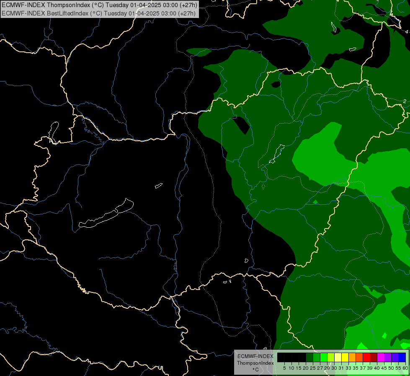Click the legend value 15
The width and height of the screenshot is (410, 376).
(299, 368)
